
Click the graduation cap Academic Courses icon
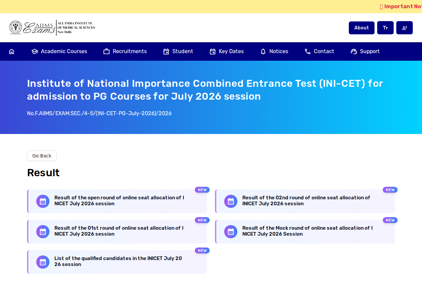tap(35, 51)
